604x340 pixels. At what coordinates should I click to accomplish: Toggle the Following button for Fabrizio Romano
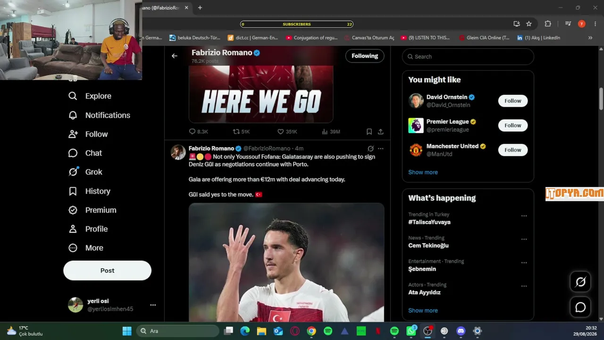365,56
